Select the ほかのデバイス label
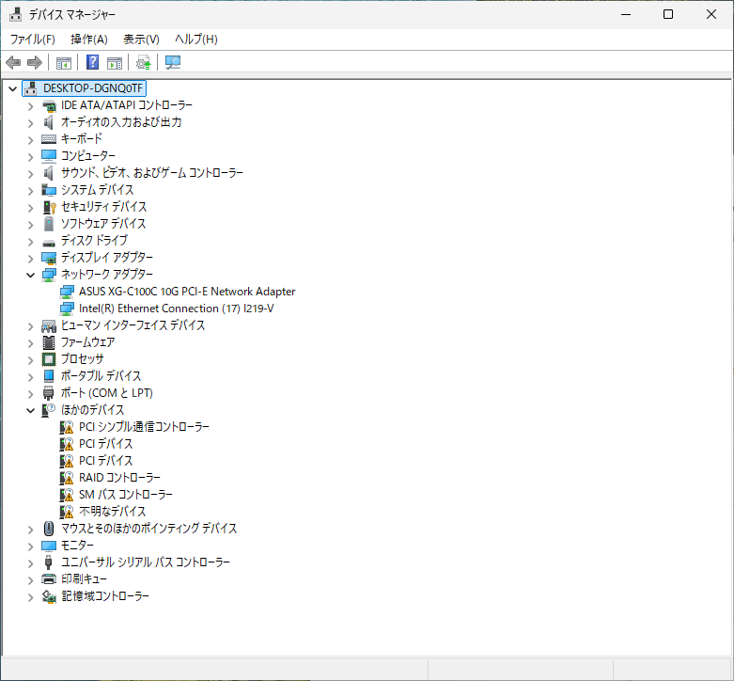734x681 pixels. (x=93, y=410)
